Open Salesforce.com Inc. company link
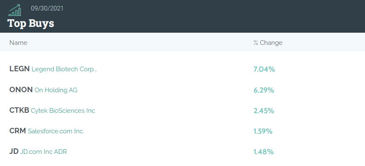Screen dimensions: 365x166 [x=56, y=131]
